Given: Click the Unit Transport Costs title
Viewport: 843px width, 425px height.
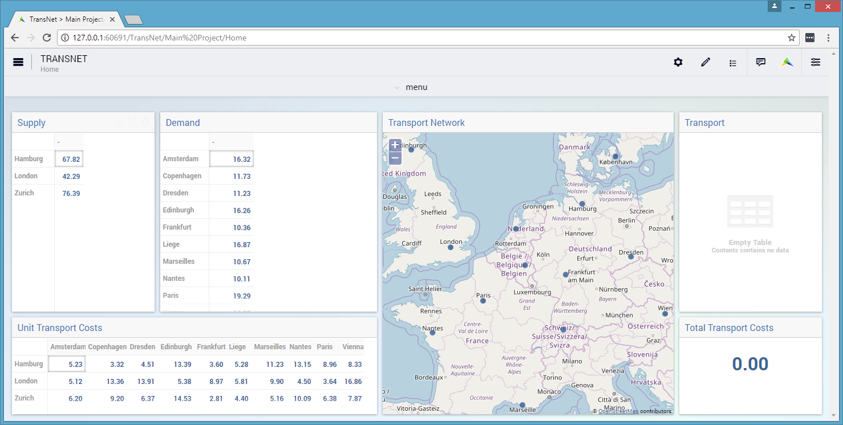Looking at the screenshot, I should (60, 328).
